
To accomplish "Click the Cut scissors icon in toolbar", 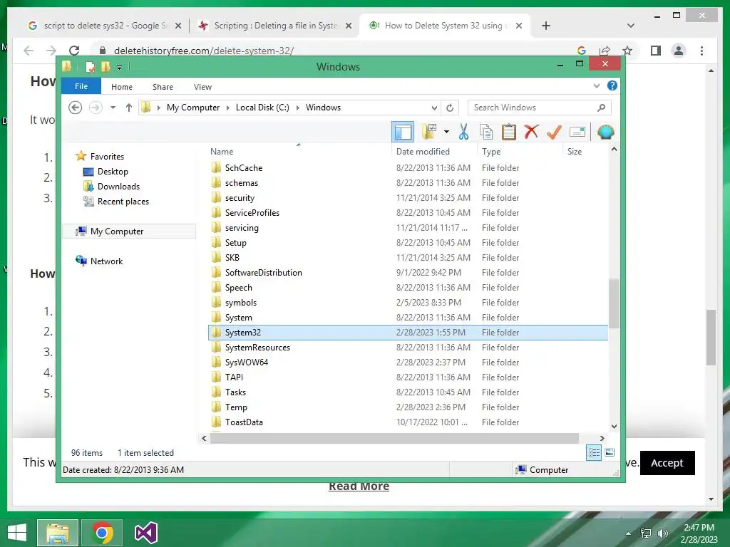I will pyautogui.click(x=463, y=132).
